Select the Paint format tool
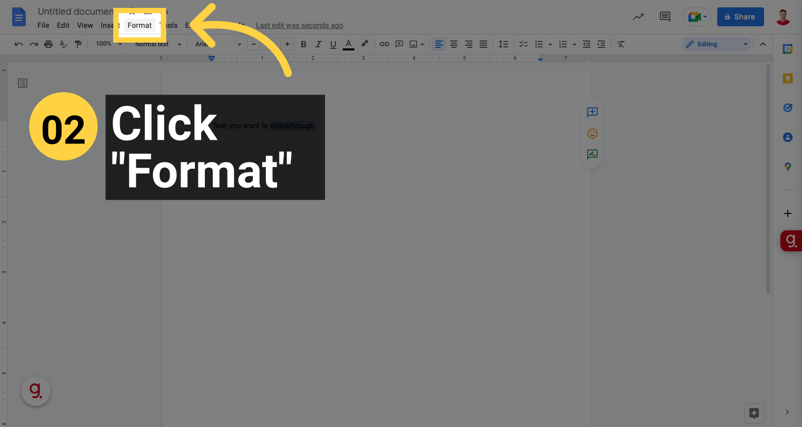This screenshot has height=427, width=802. point(78,44)
